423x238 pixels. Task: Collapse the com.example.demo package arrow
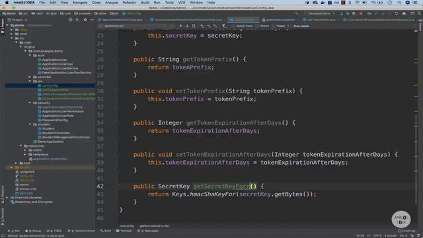[x=26, y=51]
